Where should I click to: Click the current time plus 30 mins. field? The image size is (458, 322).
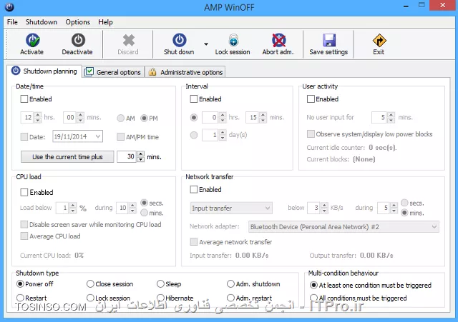127,157
